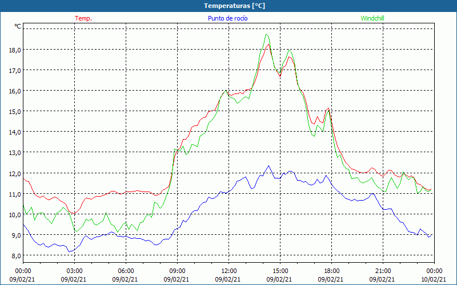
Task: Click the 06:00 time axis label
Action: pyautogui.click(x=126, y=271)
